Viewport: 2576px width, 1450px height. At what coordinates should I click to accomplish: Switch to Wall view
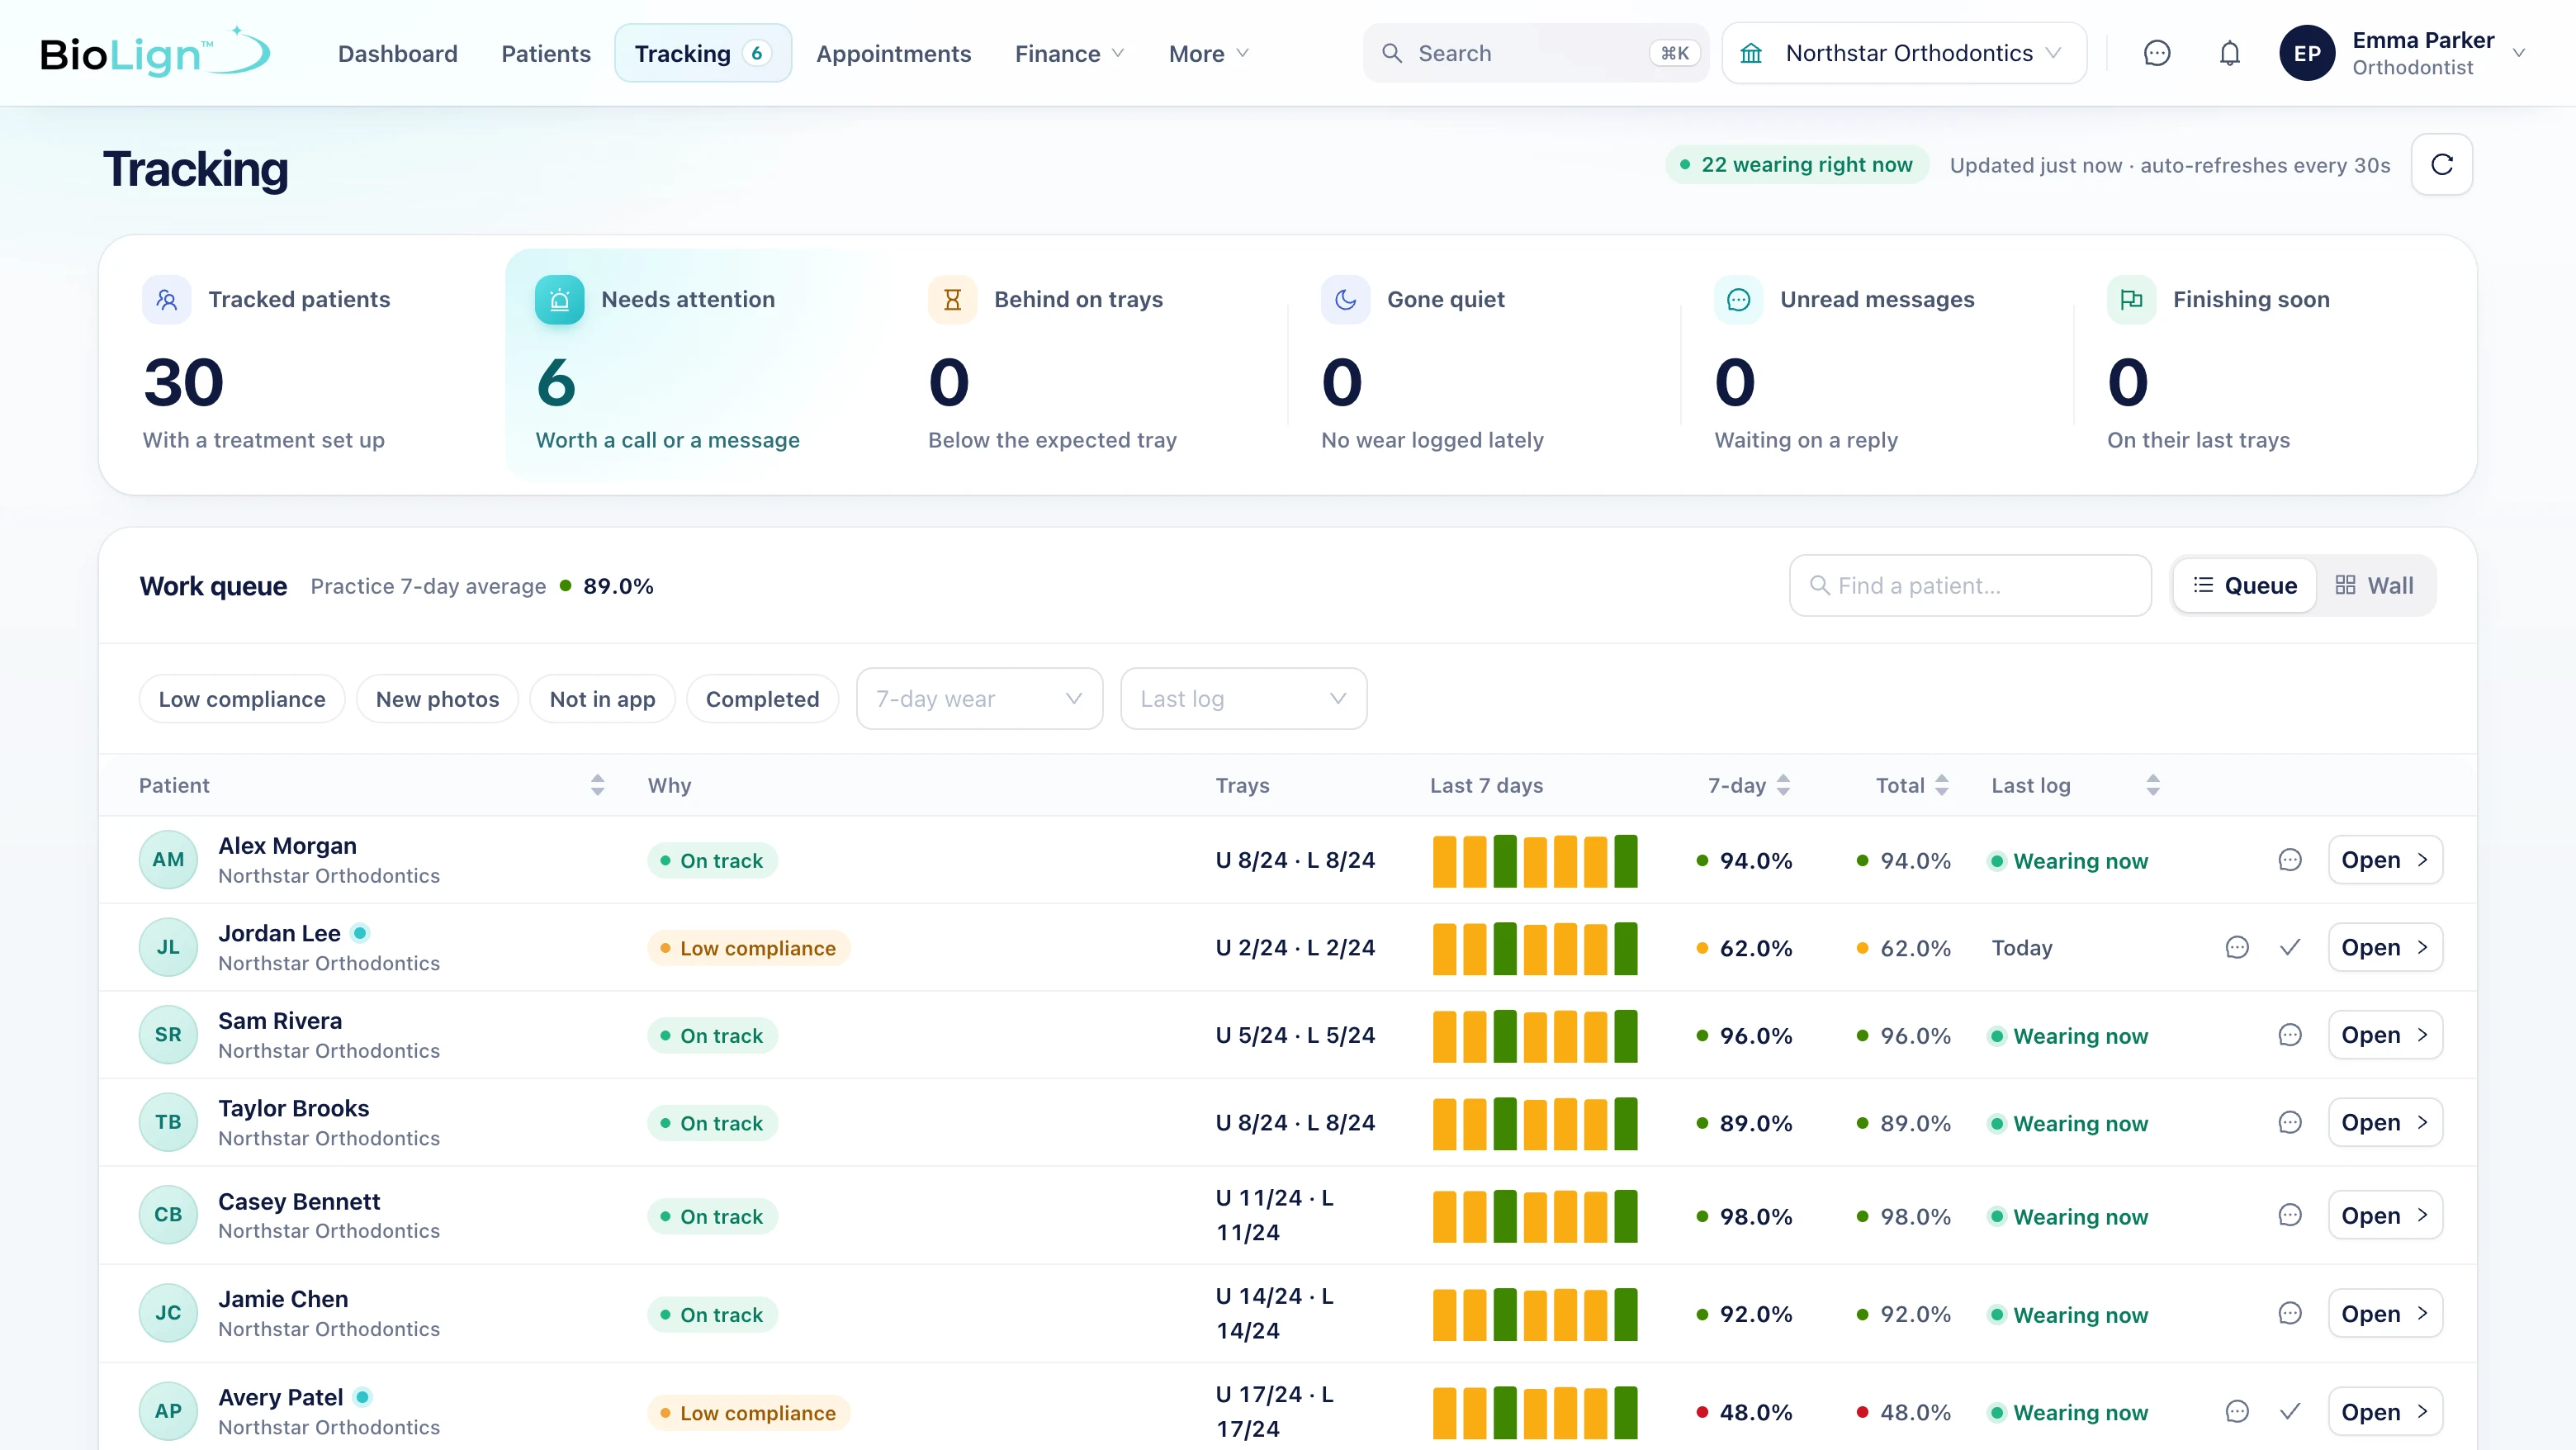point(2374,585)
